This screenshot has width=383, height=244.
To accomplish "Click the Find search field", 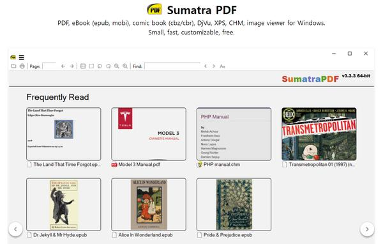I will [x=172, y=66].
